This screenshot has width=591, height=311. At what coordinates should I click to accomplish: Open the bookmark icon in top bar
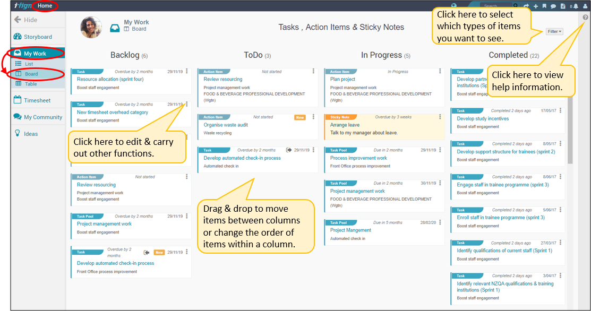coord(544,6)
